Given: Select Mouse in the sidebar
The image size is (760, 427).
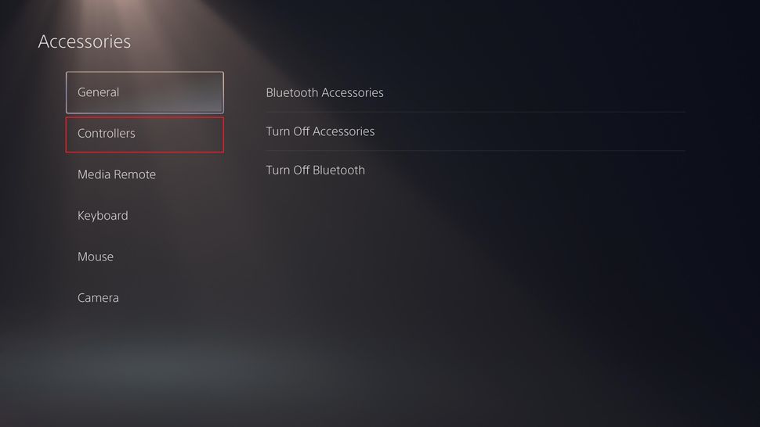Looking at the screenshot, I should [x=96, y=257].
